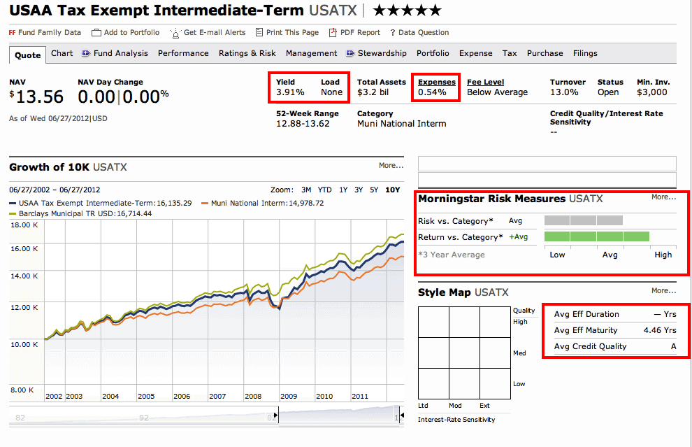This screenshot has height=447, width=692.
Task: Click the gray Risk vs. Category bar
Action: point(584,220)
